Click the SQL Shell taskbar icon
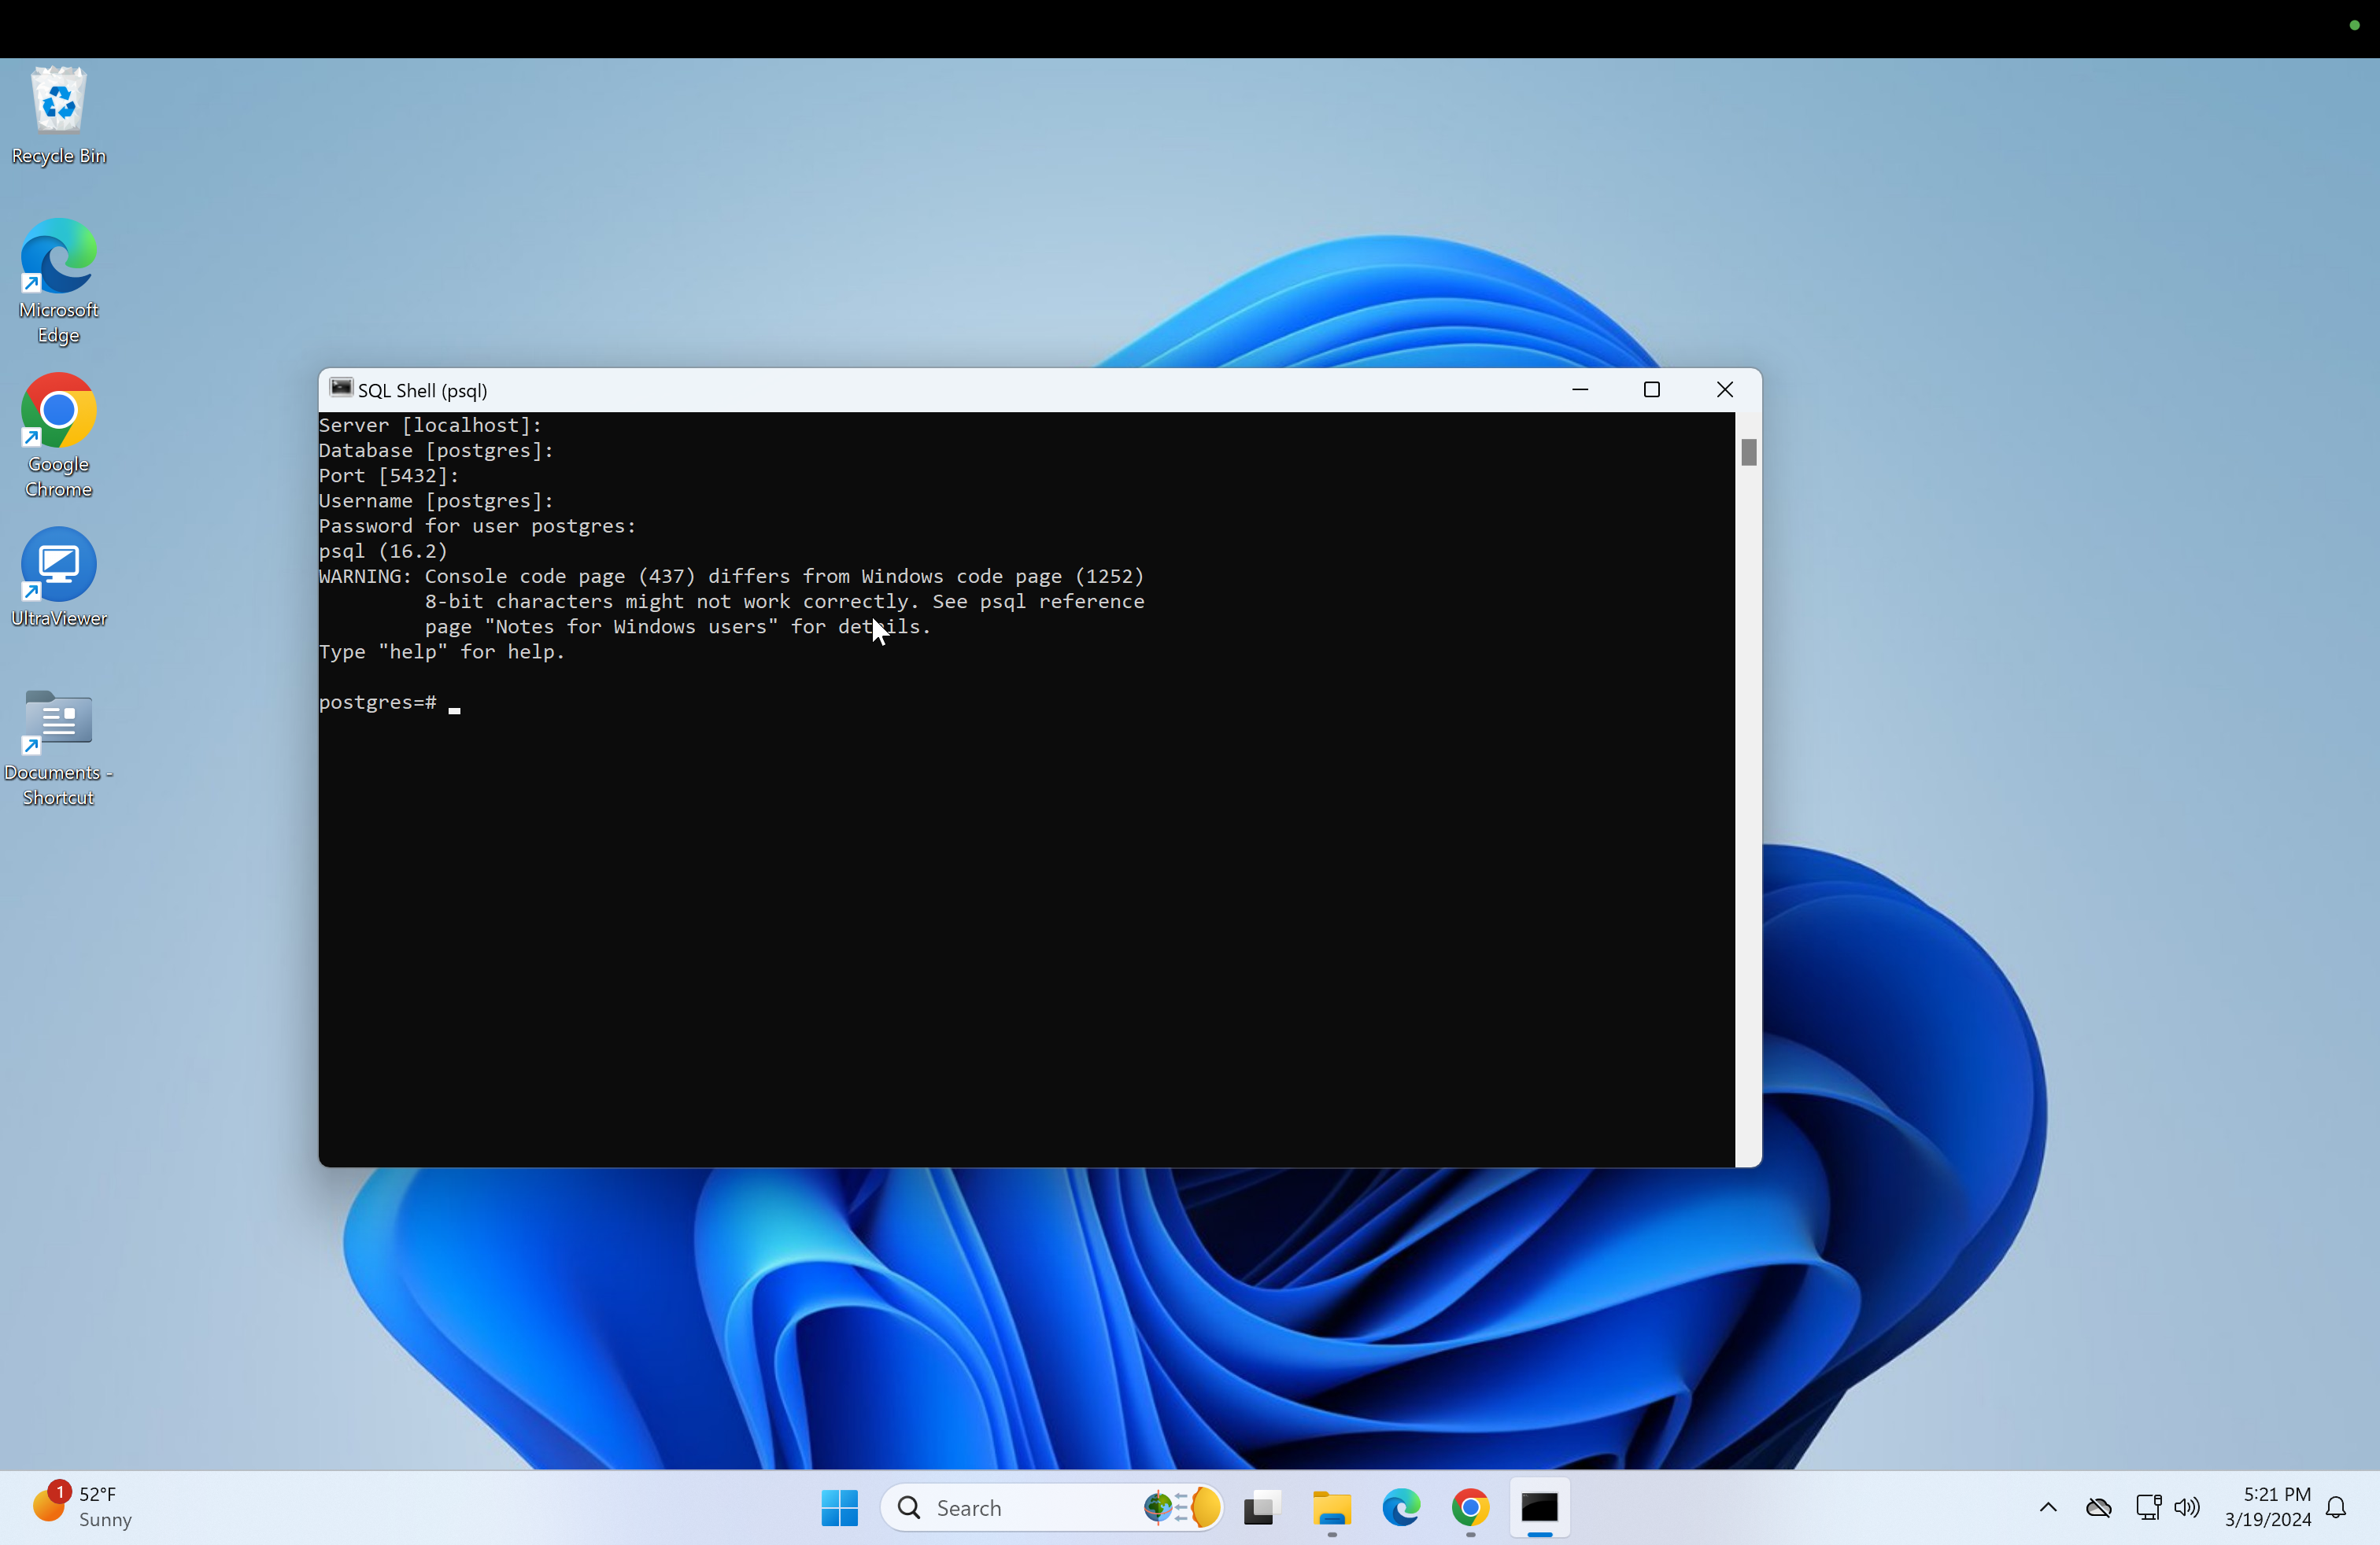 1539,1507
